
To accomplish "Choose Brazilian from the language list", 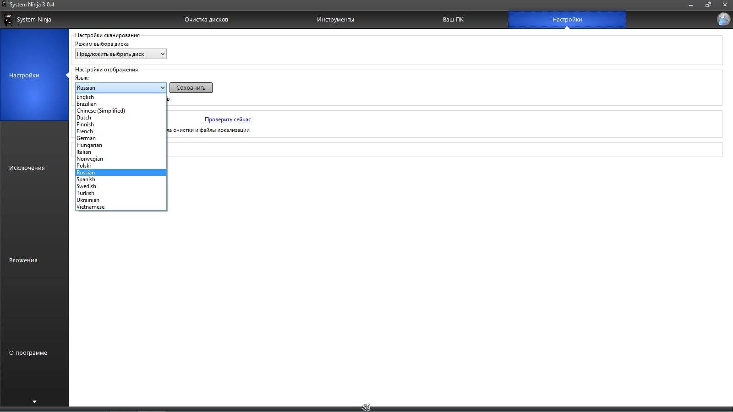I will pos(120,104).
